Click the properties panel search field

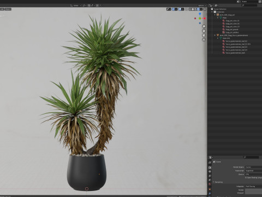pyautogui.click(x=251, y=157)
